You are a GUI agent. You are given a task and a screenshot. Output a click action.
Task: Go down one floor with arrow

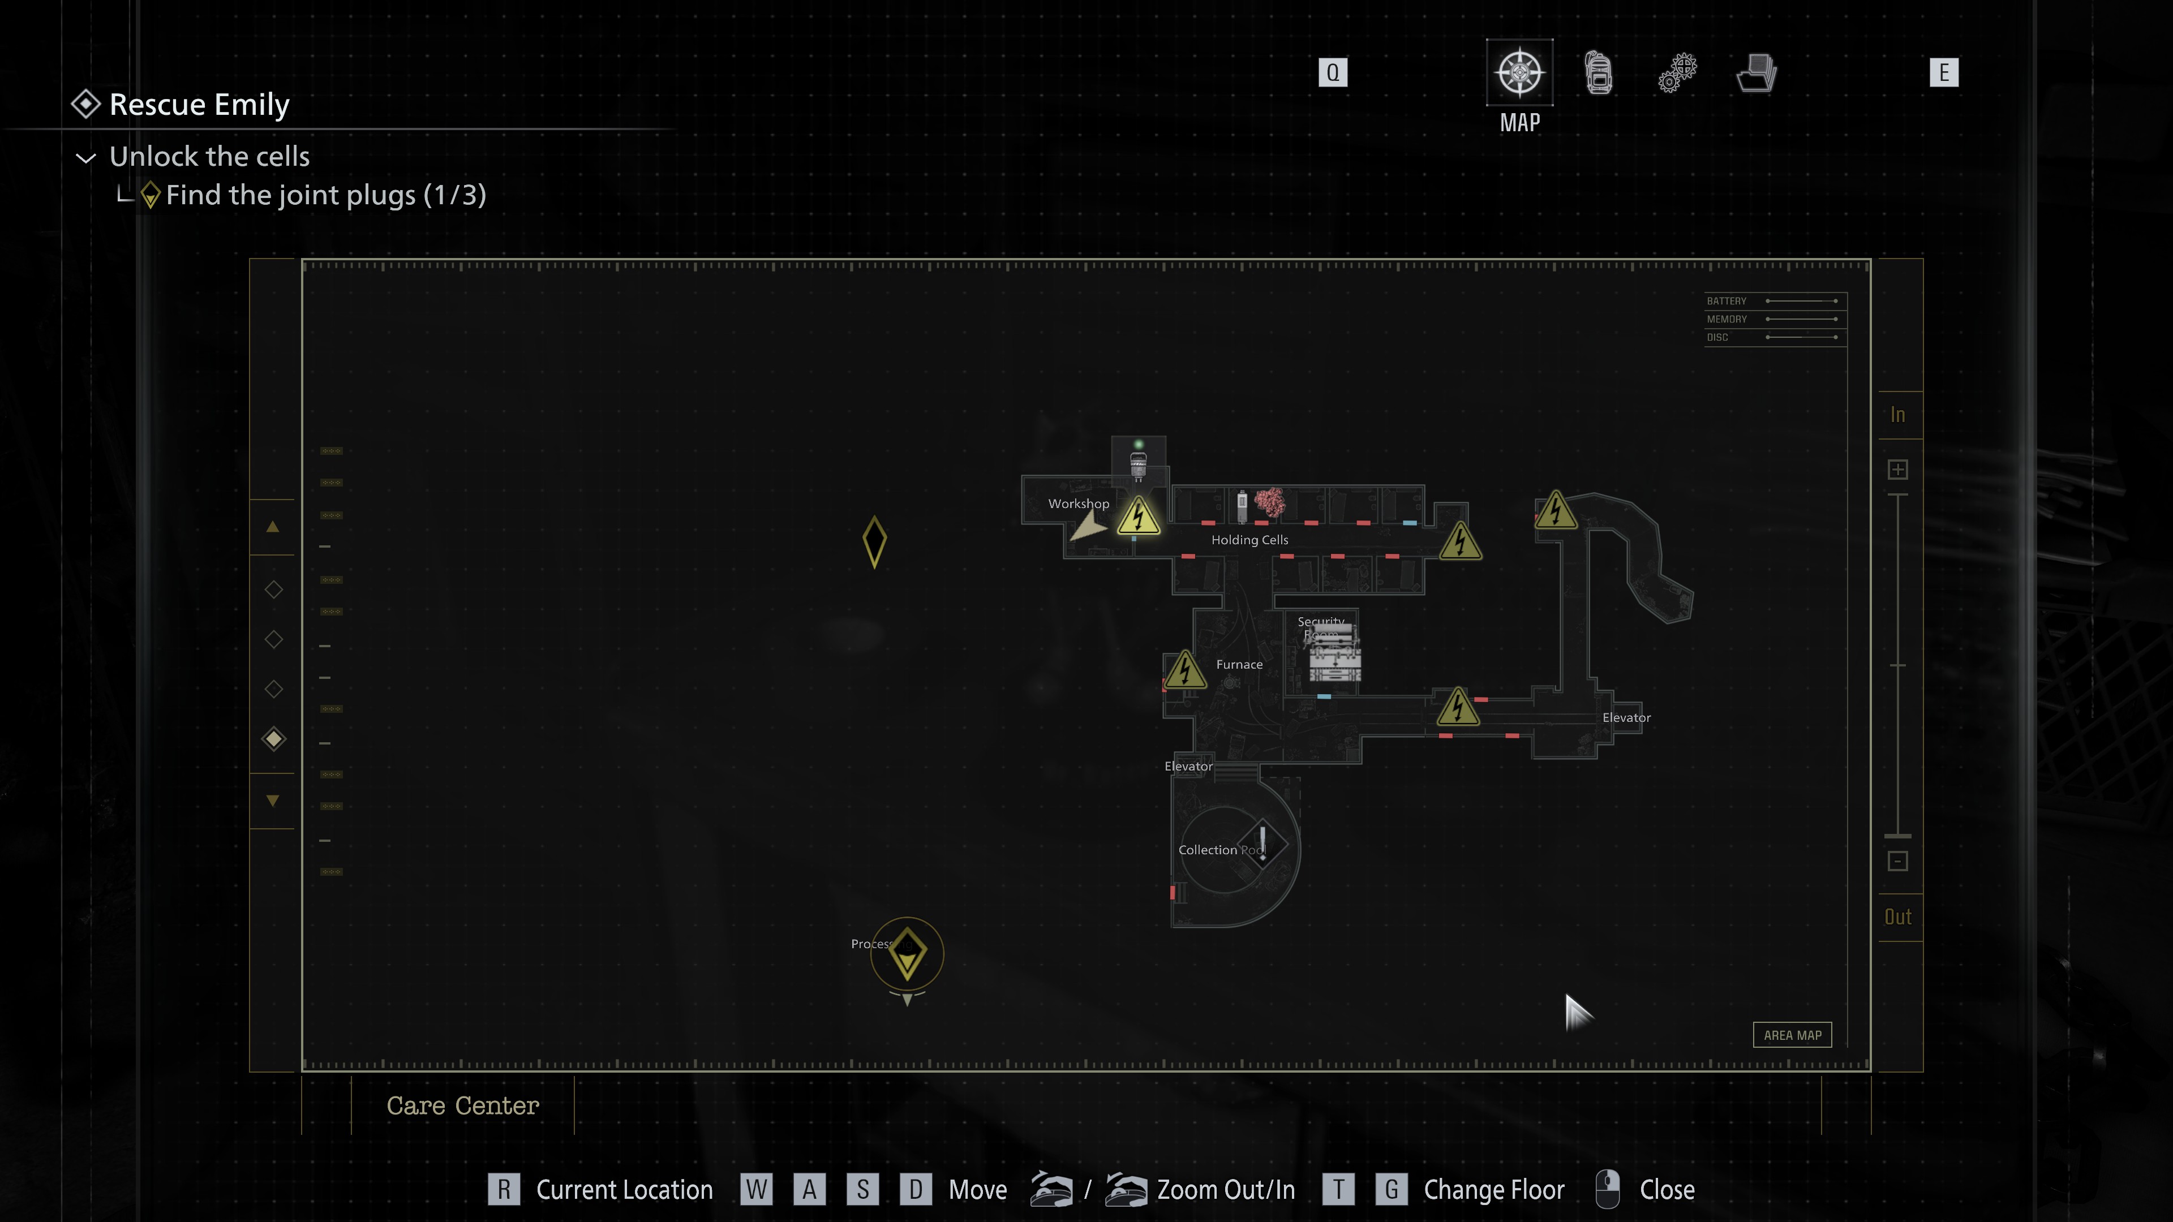coord(272,801)
